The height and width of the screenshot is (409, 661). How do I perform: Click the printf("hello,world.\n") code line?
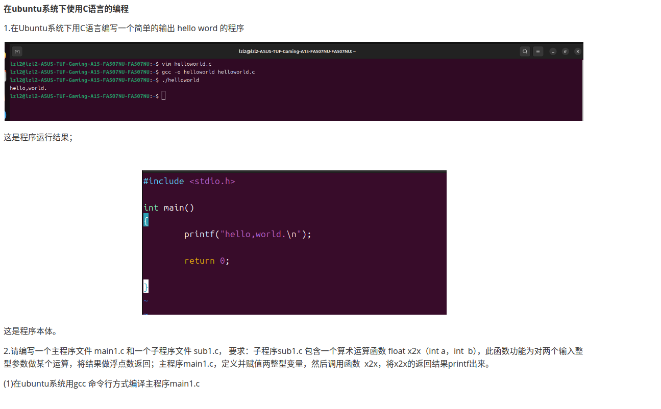(x=248, y=234)
